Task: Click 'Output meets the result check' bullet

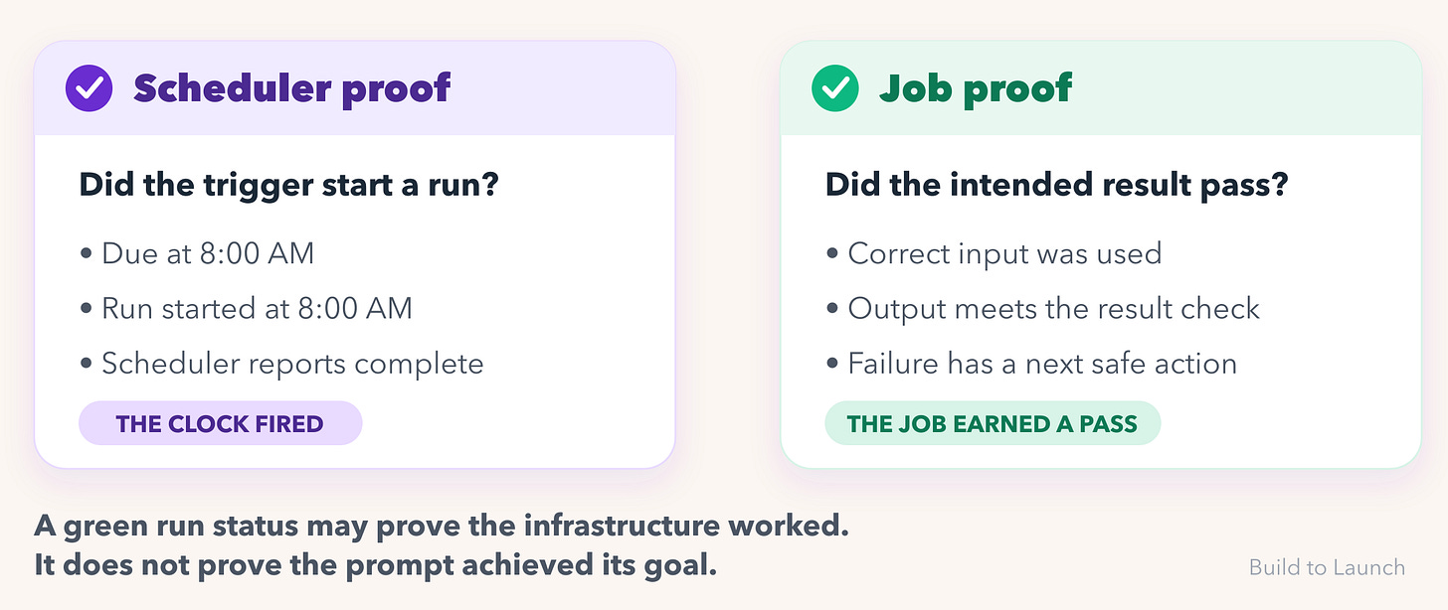Action: click(x=1042, y=308)
